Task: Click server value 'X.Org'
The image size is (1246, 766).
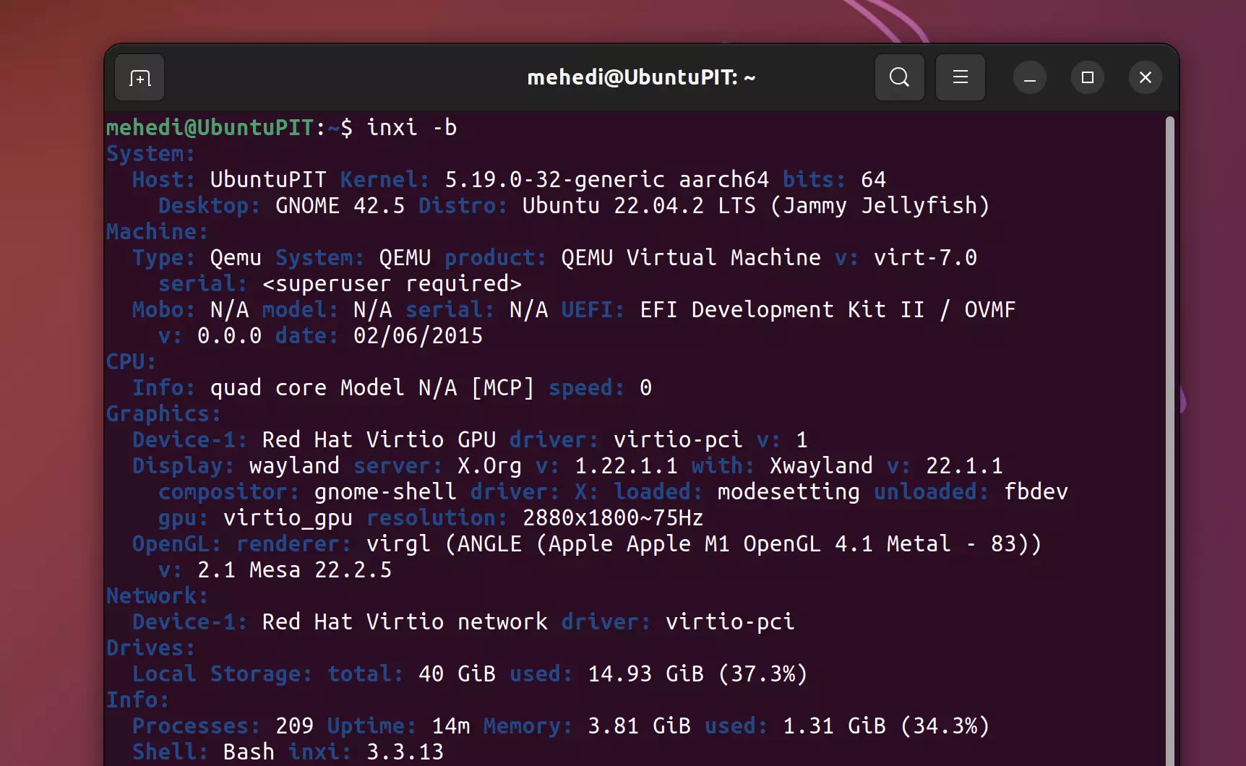Action: (x=489, y=466)
